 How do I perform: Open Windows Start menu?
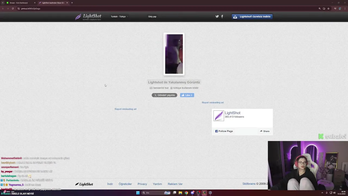(138, 193)
